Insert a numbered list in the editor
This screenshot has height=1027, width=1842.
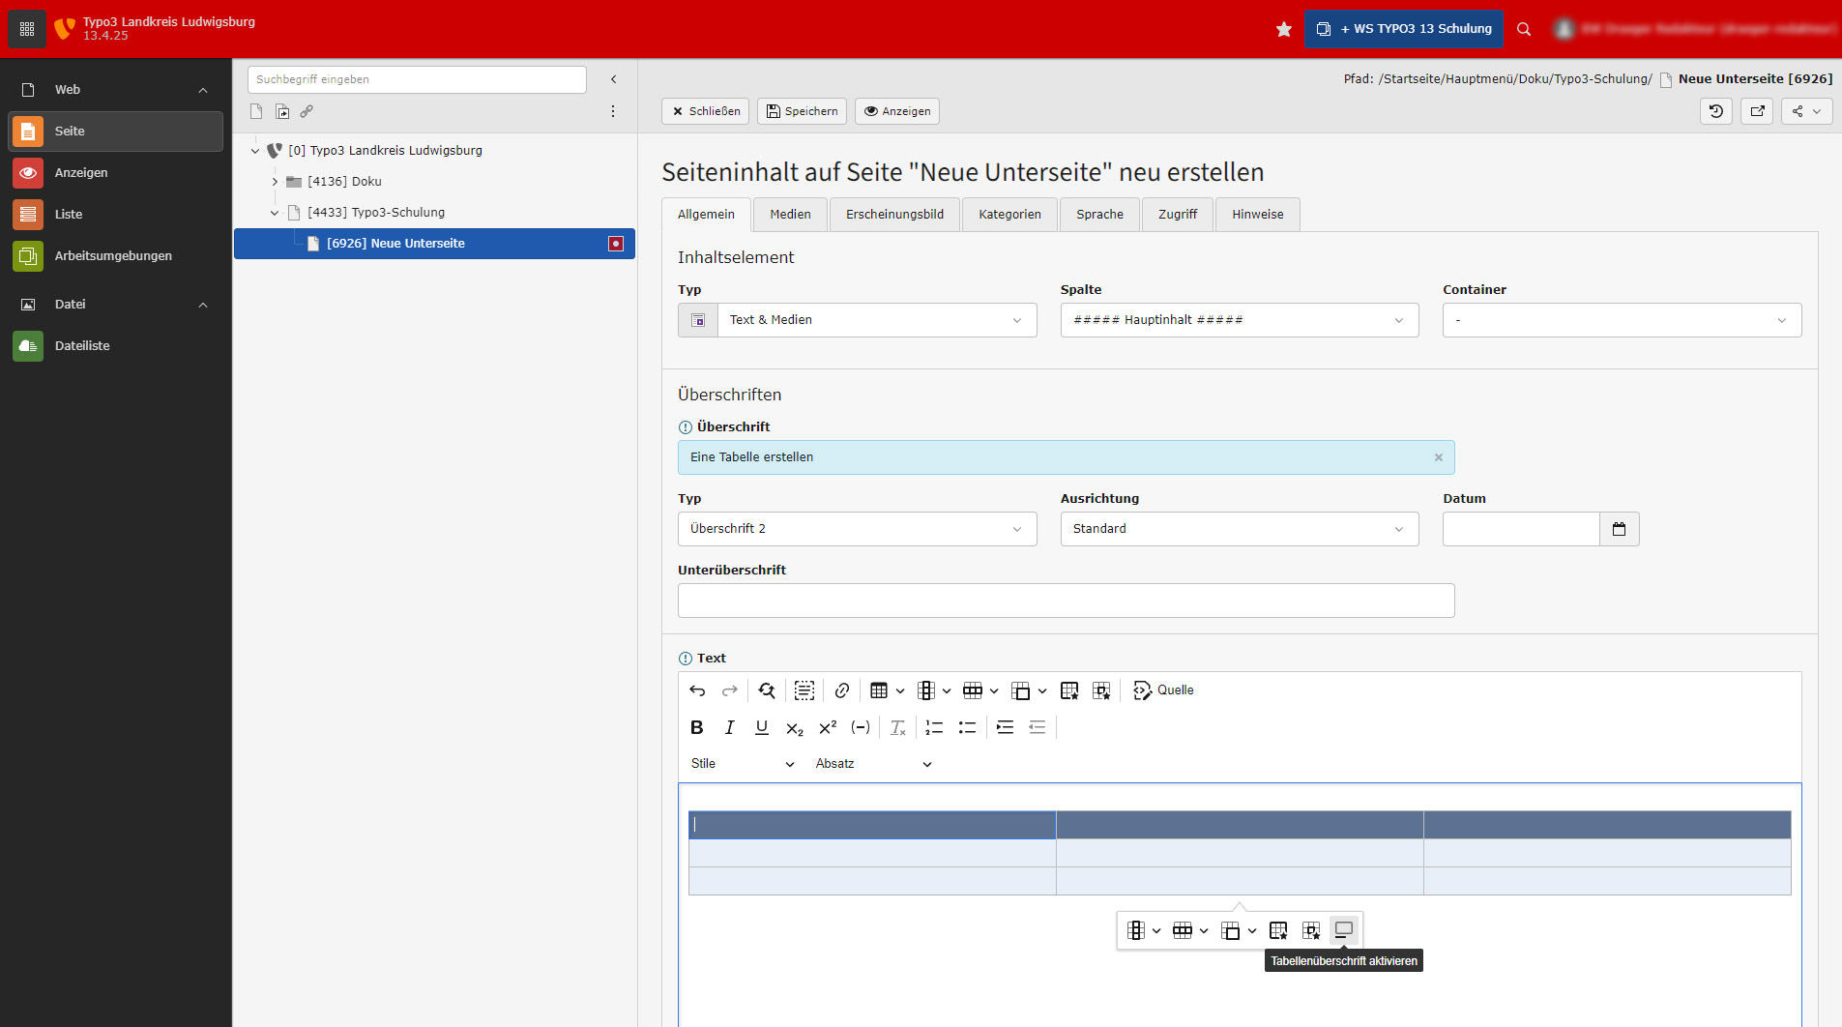point(934,727)
